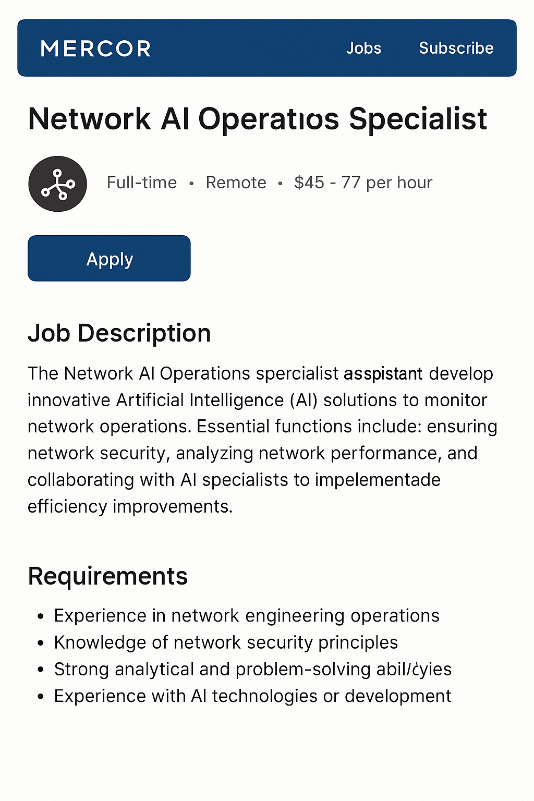Select the Full-time job type label
This screenshot has width=534, height=801.
[x=142, y=183]
